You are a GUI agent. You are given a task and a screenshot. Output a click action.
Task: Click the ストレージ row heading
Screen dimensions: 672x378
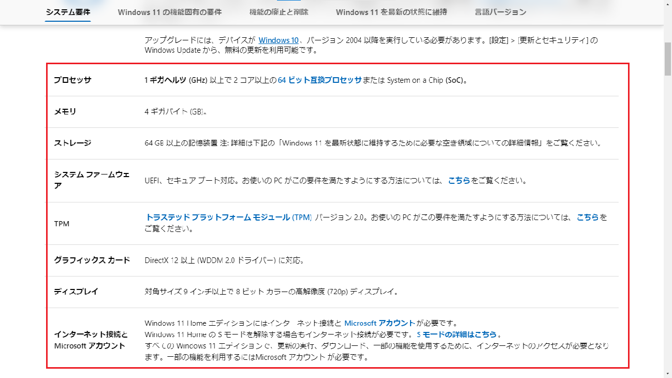[x=72, y=143]
